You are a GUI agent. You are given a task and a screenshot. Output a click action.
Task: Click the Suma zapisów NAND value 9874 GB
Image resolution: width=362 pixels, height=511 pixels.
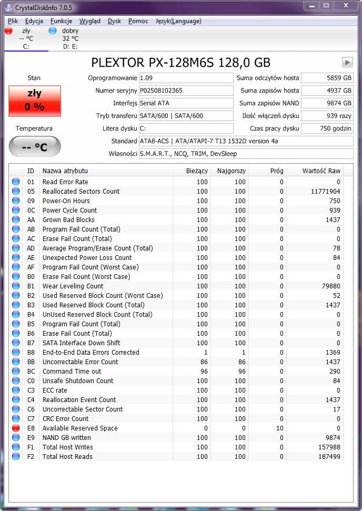pyautogui.click(x=327, y=103)
